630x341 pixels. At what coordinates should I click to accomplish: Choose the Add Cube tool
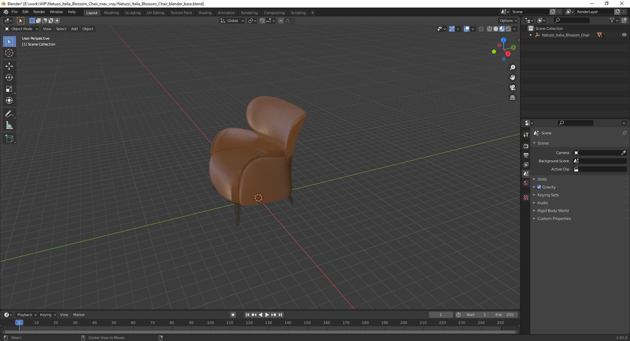tap(9, 139)
